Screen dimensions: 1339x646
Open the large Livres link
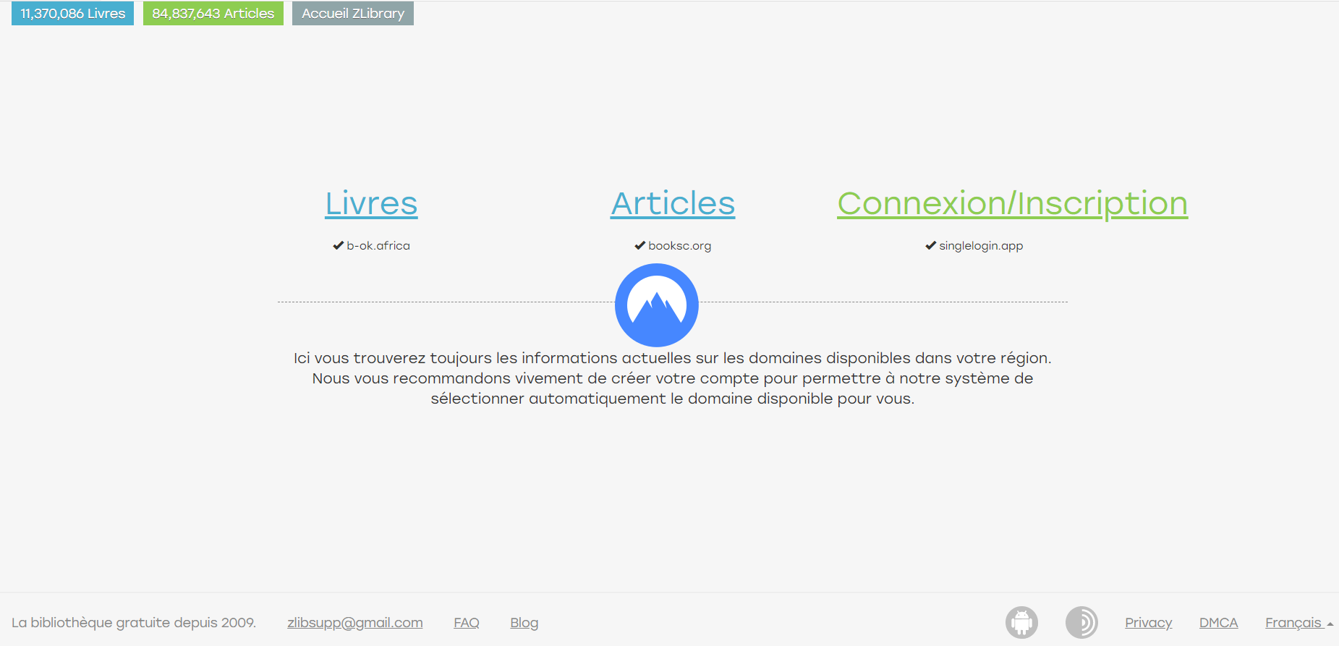coord(371,203)
